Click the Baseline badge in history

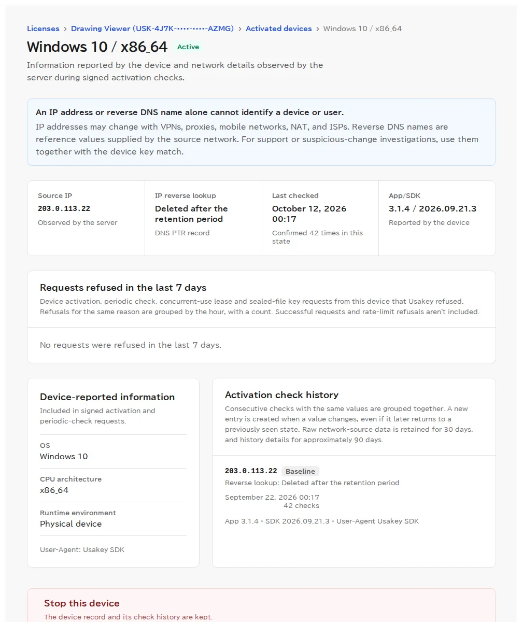point(301,471)
